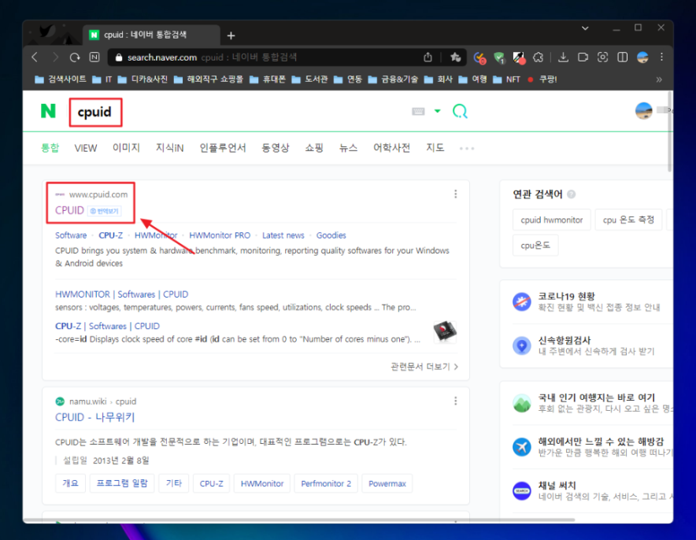This screenshot has width=696, height=540.
Task: Open the 검색사이트 bookmark folder
Action: [x=61, y=80]
